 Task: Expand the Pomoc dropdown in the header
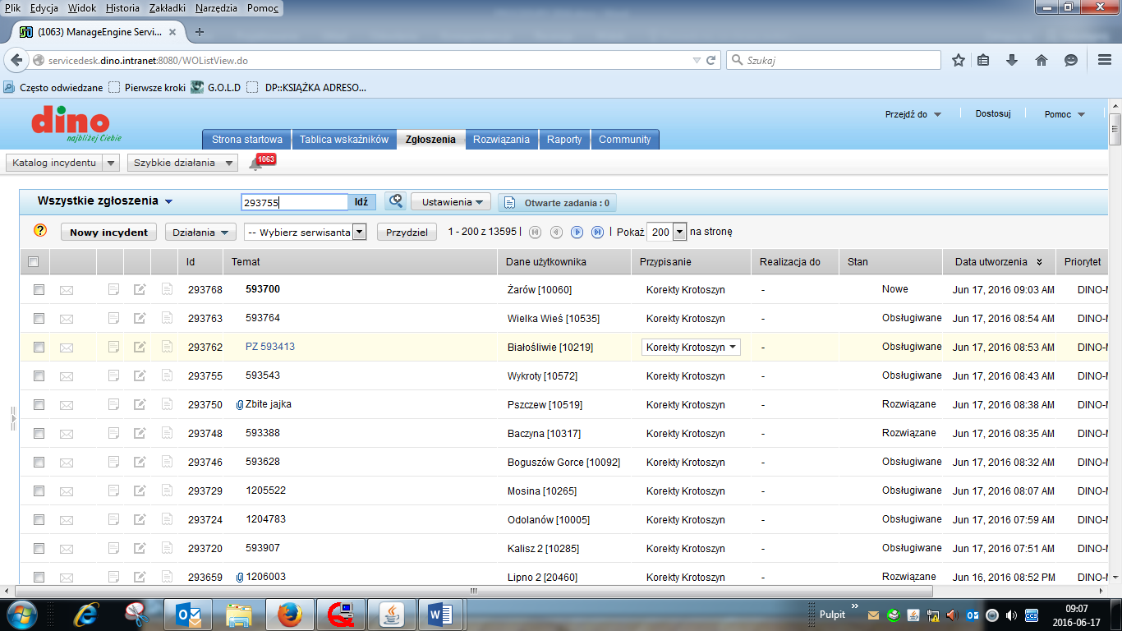click(x=1065, y=114)
